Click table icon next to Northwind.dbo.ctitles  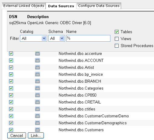(38, 109)
